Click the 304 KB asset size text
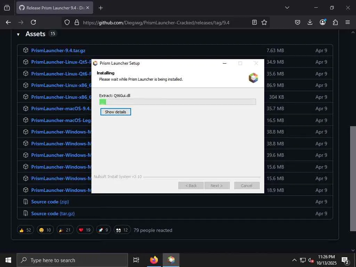This screenshot has width=356, height=267. [276, 97]
